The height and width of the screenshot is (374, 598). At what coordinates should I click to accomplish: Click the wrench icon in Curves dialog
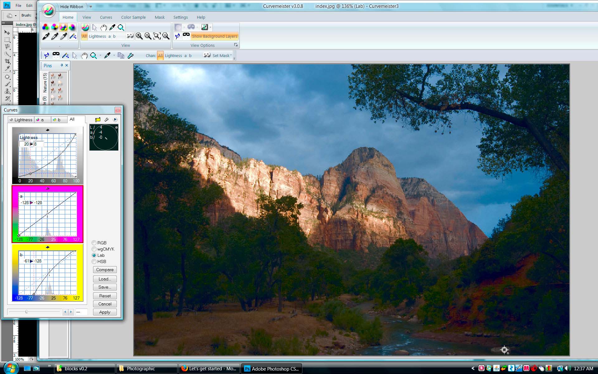point(107,120)
